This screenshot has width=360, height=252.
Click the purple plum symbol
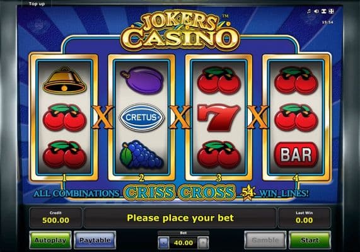pos(142,80)
